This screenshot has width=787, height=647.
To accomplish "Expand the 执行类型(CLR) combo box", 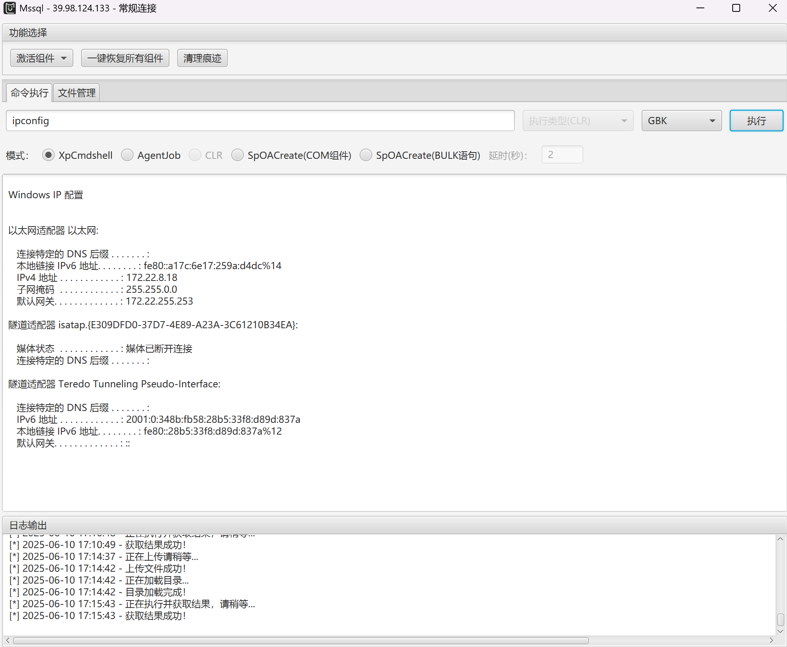I will [577, 121].
